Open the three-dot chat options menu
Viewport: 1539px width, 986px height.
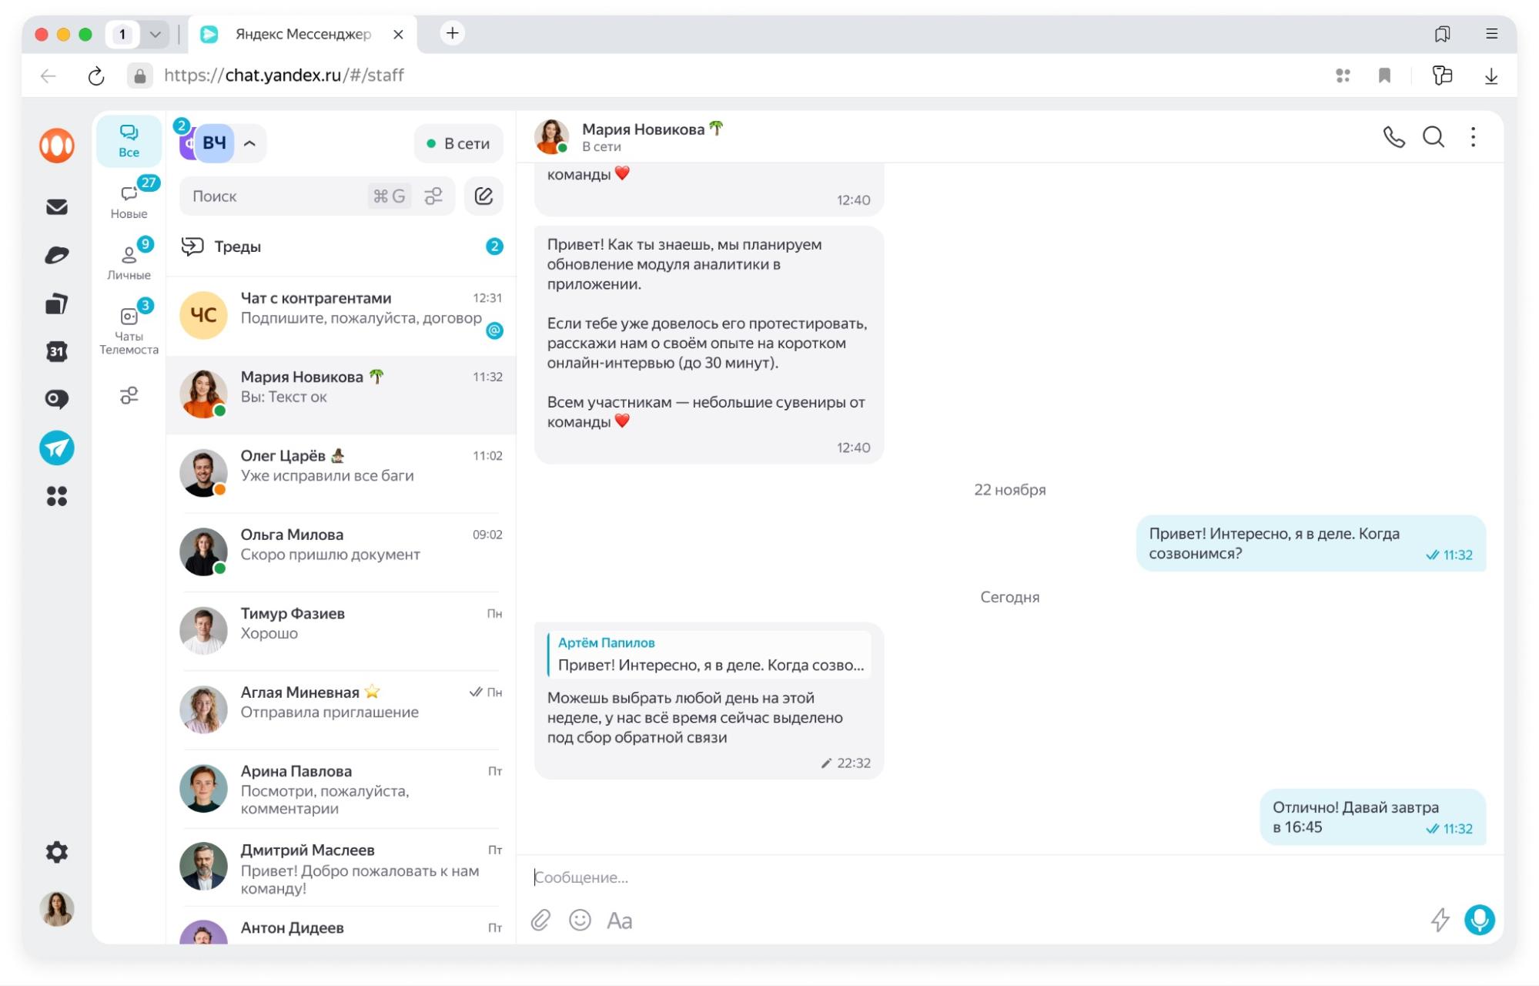click(x=1473, y=137)
